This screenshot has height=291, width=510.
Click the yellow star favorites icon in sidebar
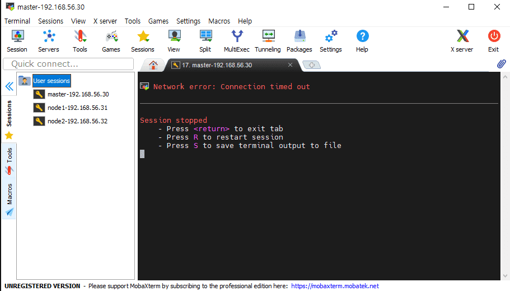coord(9,135)
